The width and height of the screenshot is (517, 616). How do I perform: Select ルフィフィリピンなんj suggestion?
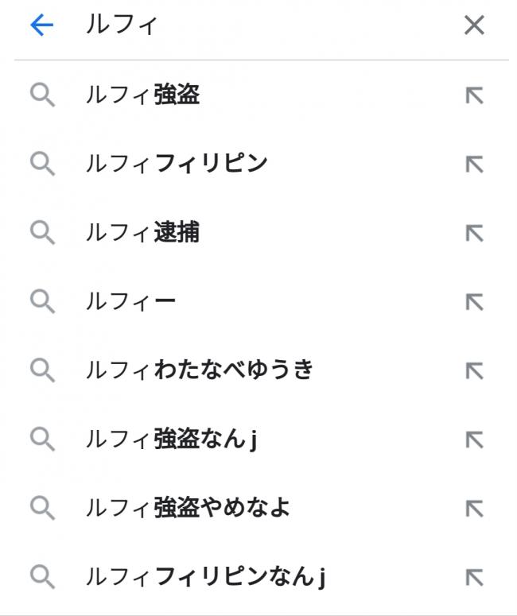pyautogui.click(x=258, y=577)
